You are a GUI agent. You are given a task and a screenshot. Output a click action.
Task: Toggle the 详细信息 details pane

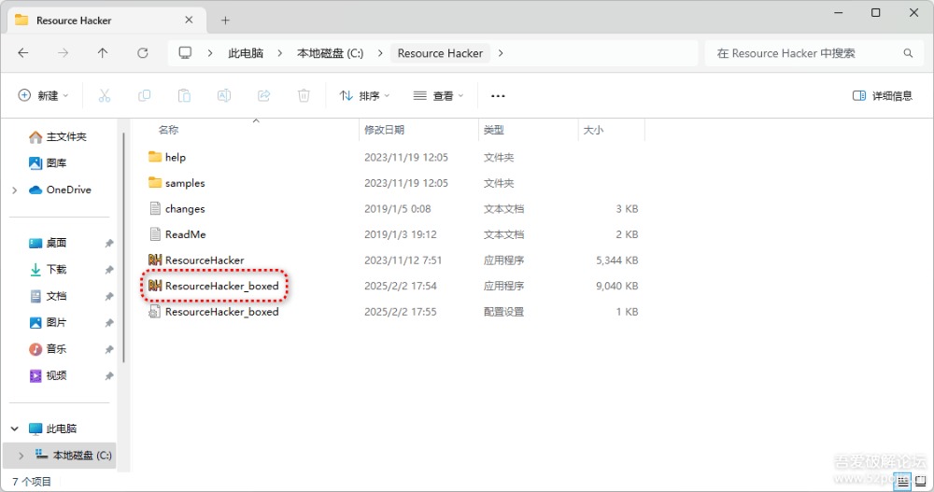(x=883, y=95)
